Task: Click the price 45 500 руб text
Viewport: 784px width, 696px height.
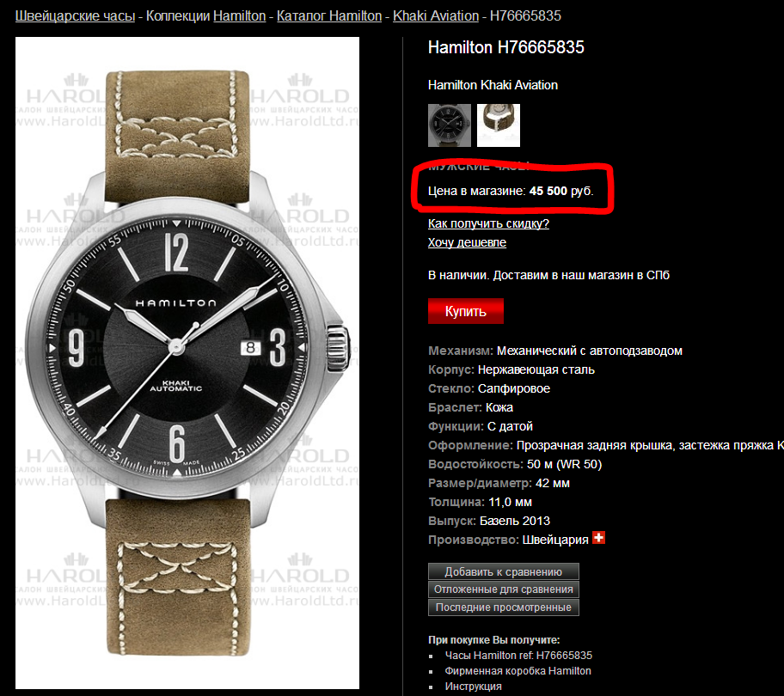Action: (x=561, y=192)
